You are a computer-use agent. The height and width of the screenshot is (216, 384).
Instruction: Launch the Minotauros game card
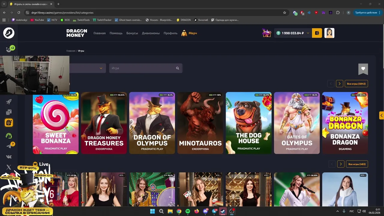tap(200, 123)
